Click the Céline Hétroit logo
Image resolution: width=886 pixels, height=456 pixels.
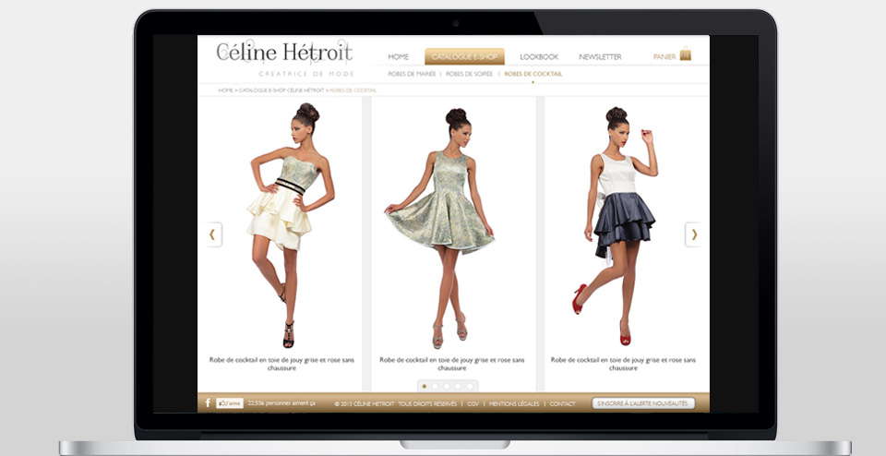pos(284,53)
